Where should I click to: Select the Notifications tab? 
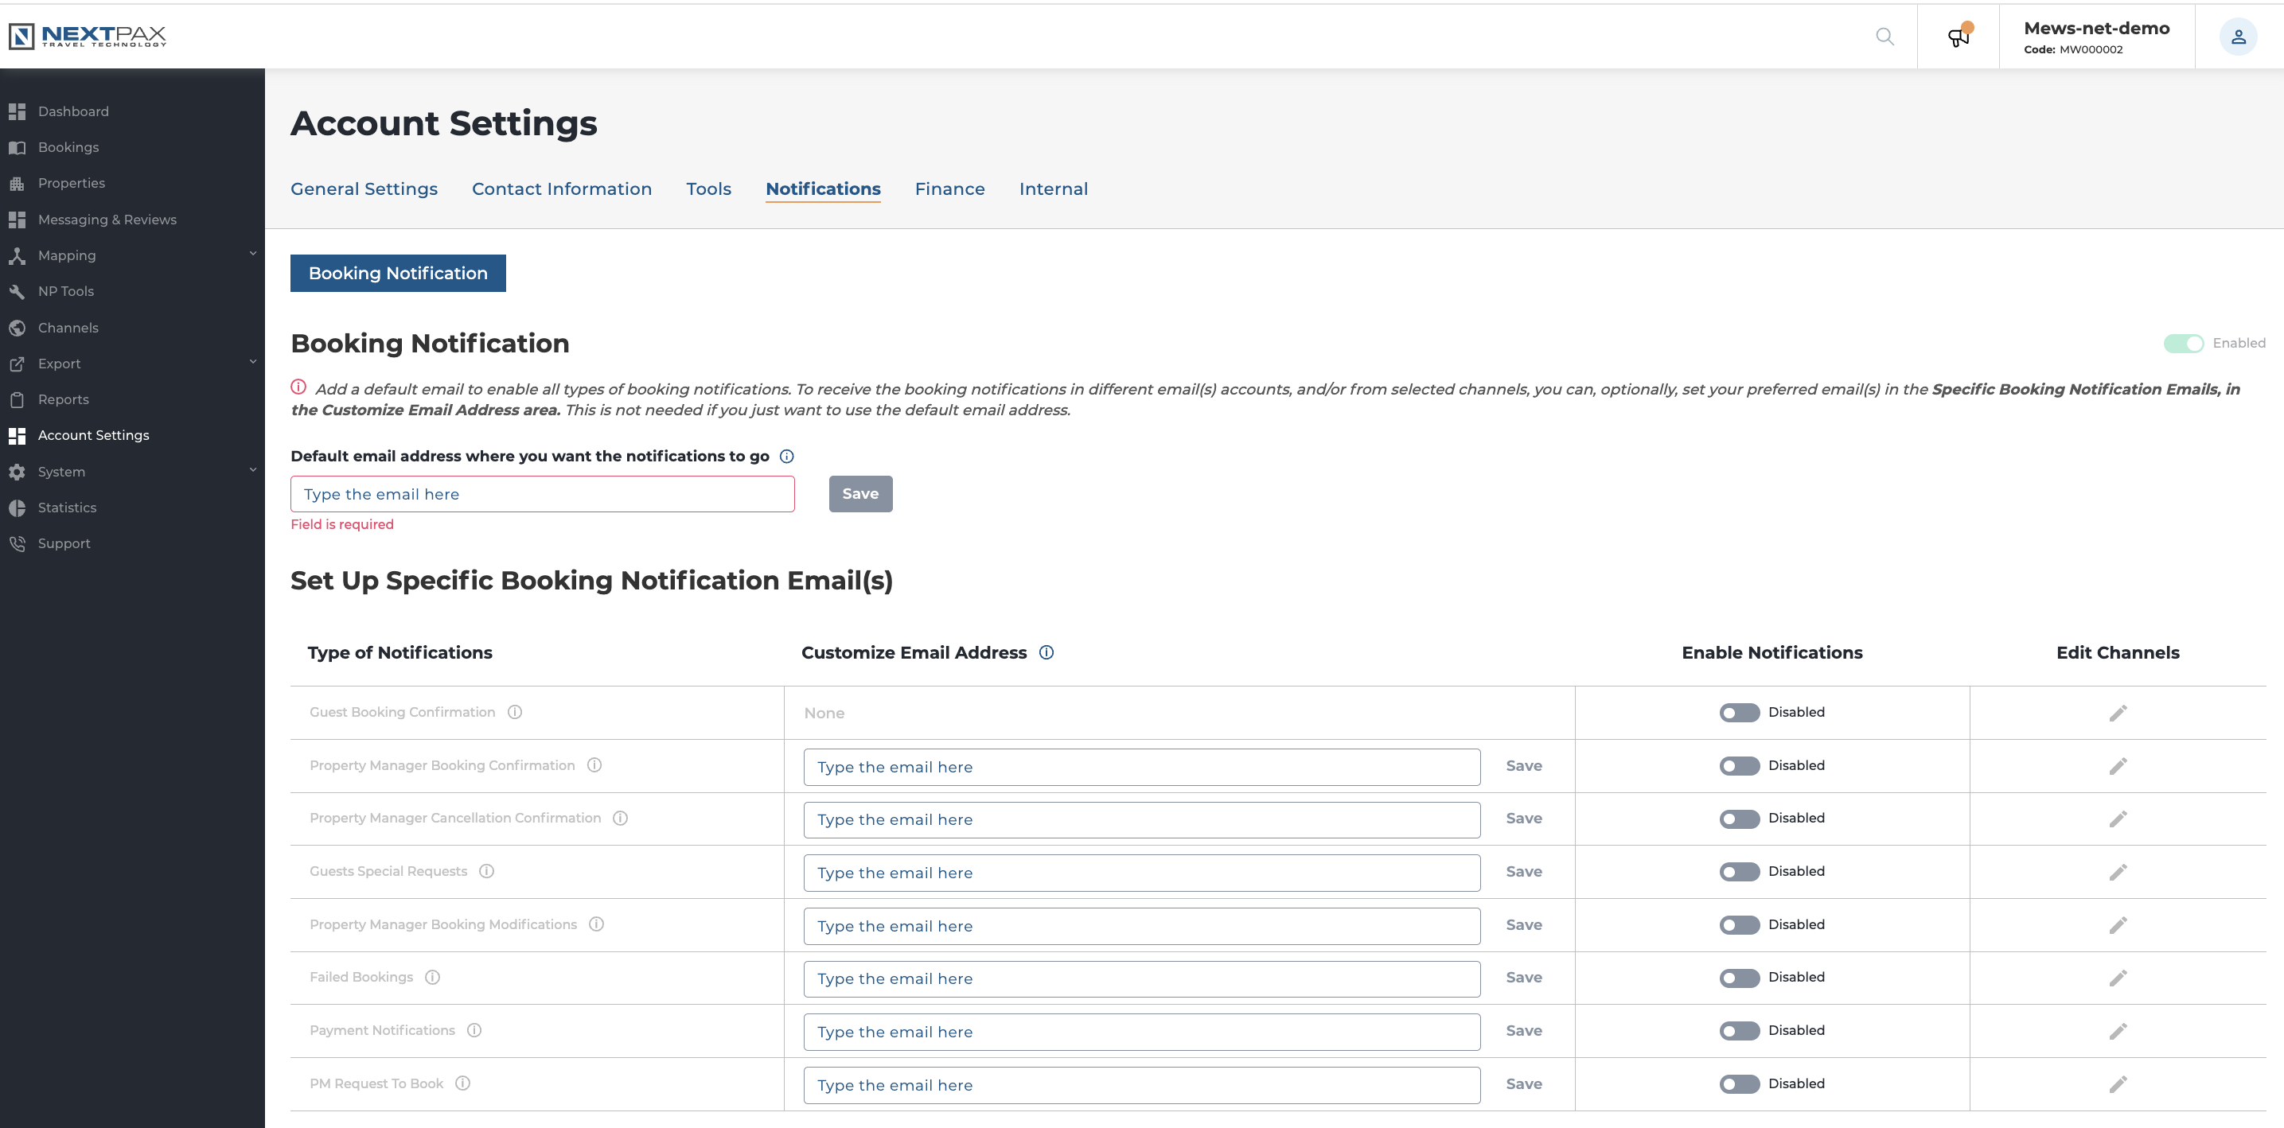click(823, 189)
